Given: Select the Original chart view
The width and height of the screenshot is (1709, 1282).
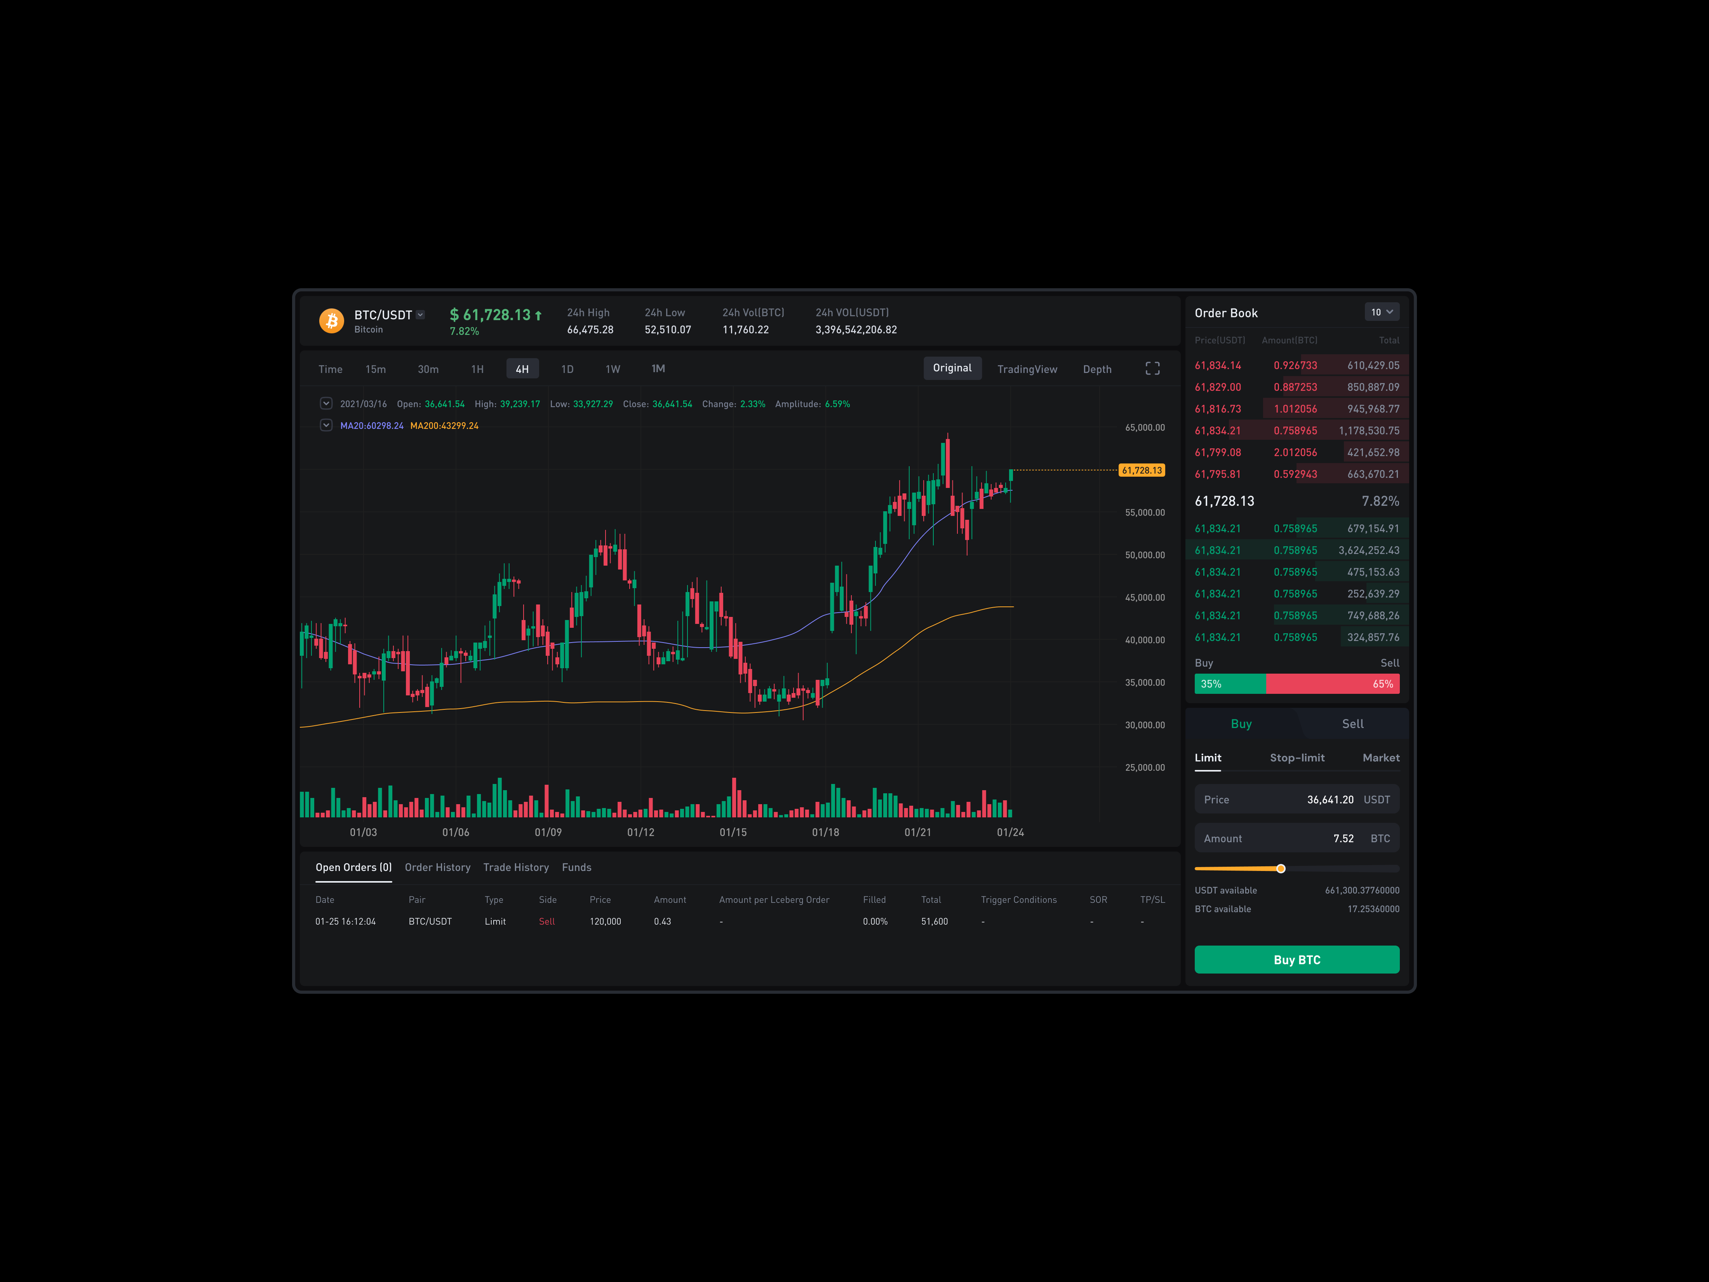Looking at the screenshot, I should (952, 368).
